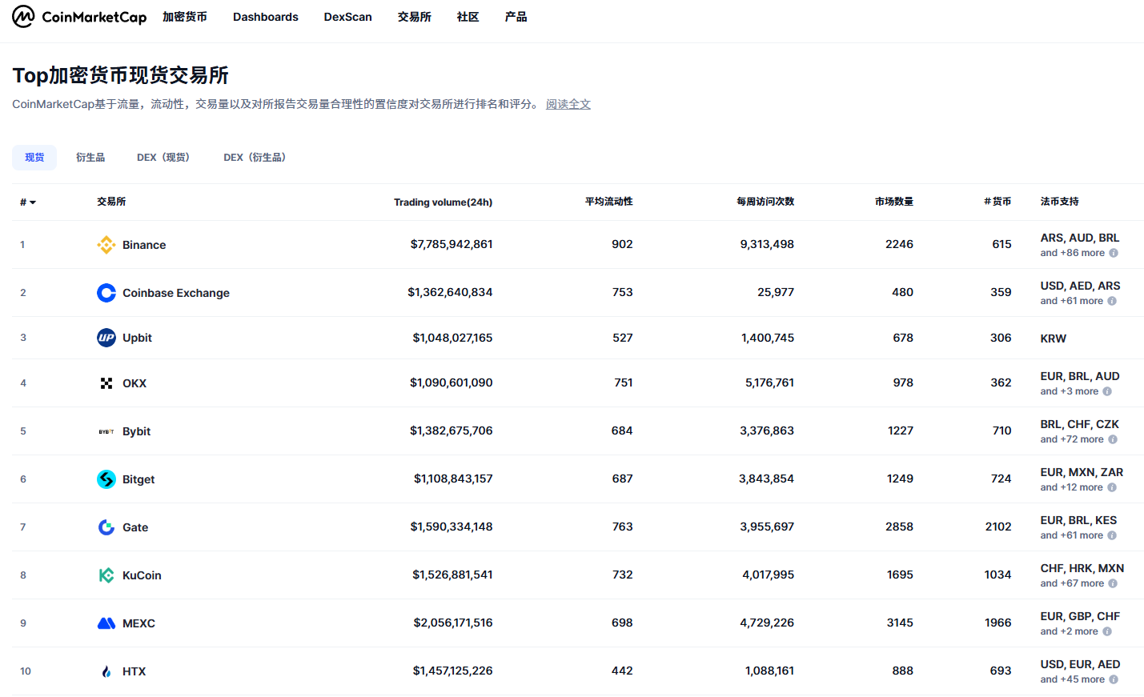Open the Bybit exchange page
Screen dimensions: 1144x697
pyautogui.click(x=136, y=431)
